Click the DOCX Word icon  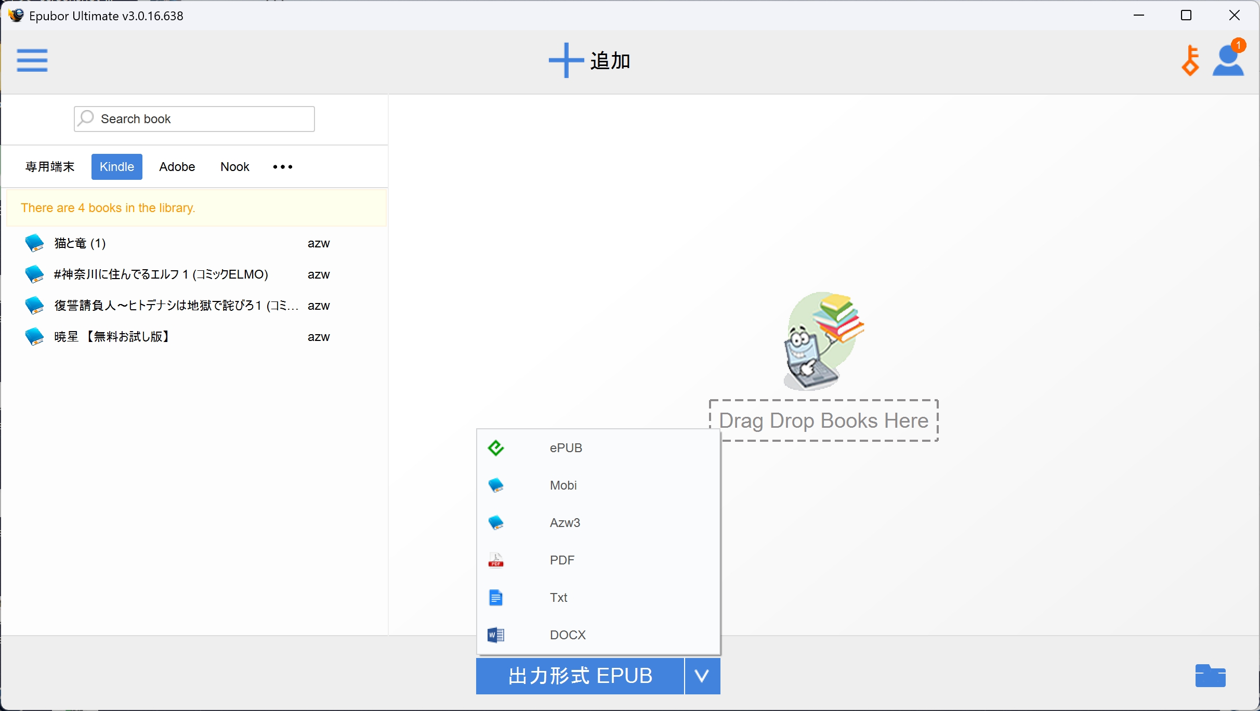tap(496, 635)
